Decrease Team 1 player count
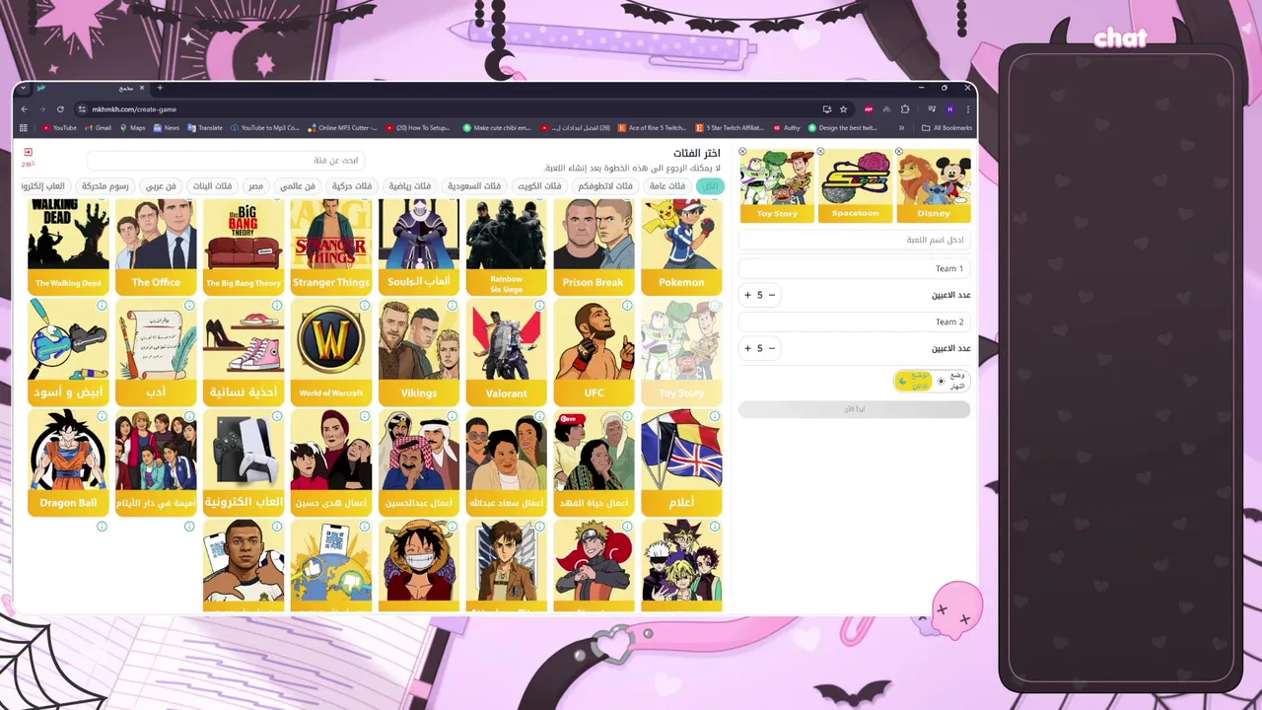Viewport: 1262px width, 710px height. [x=772, y=295]
